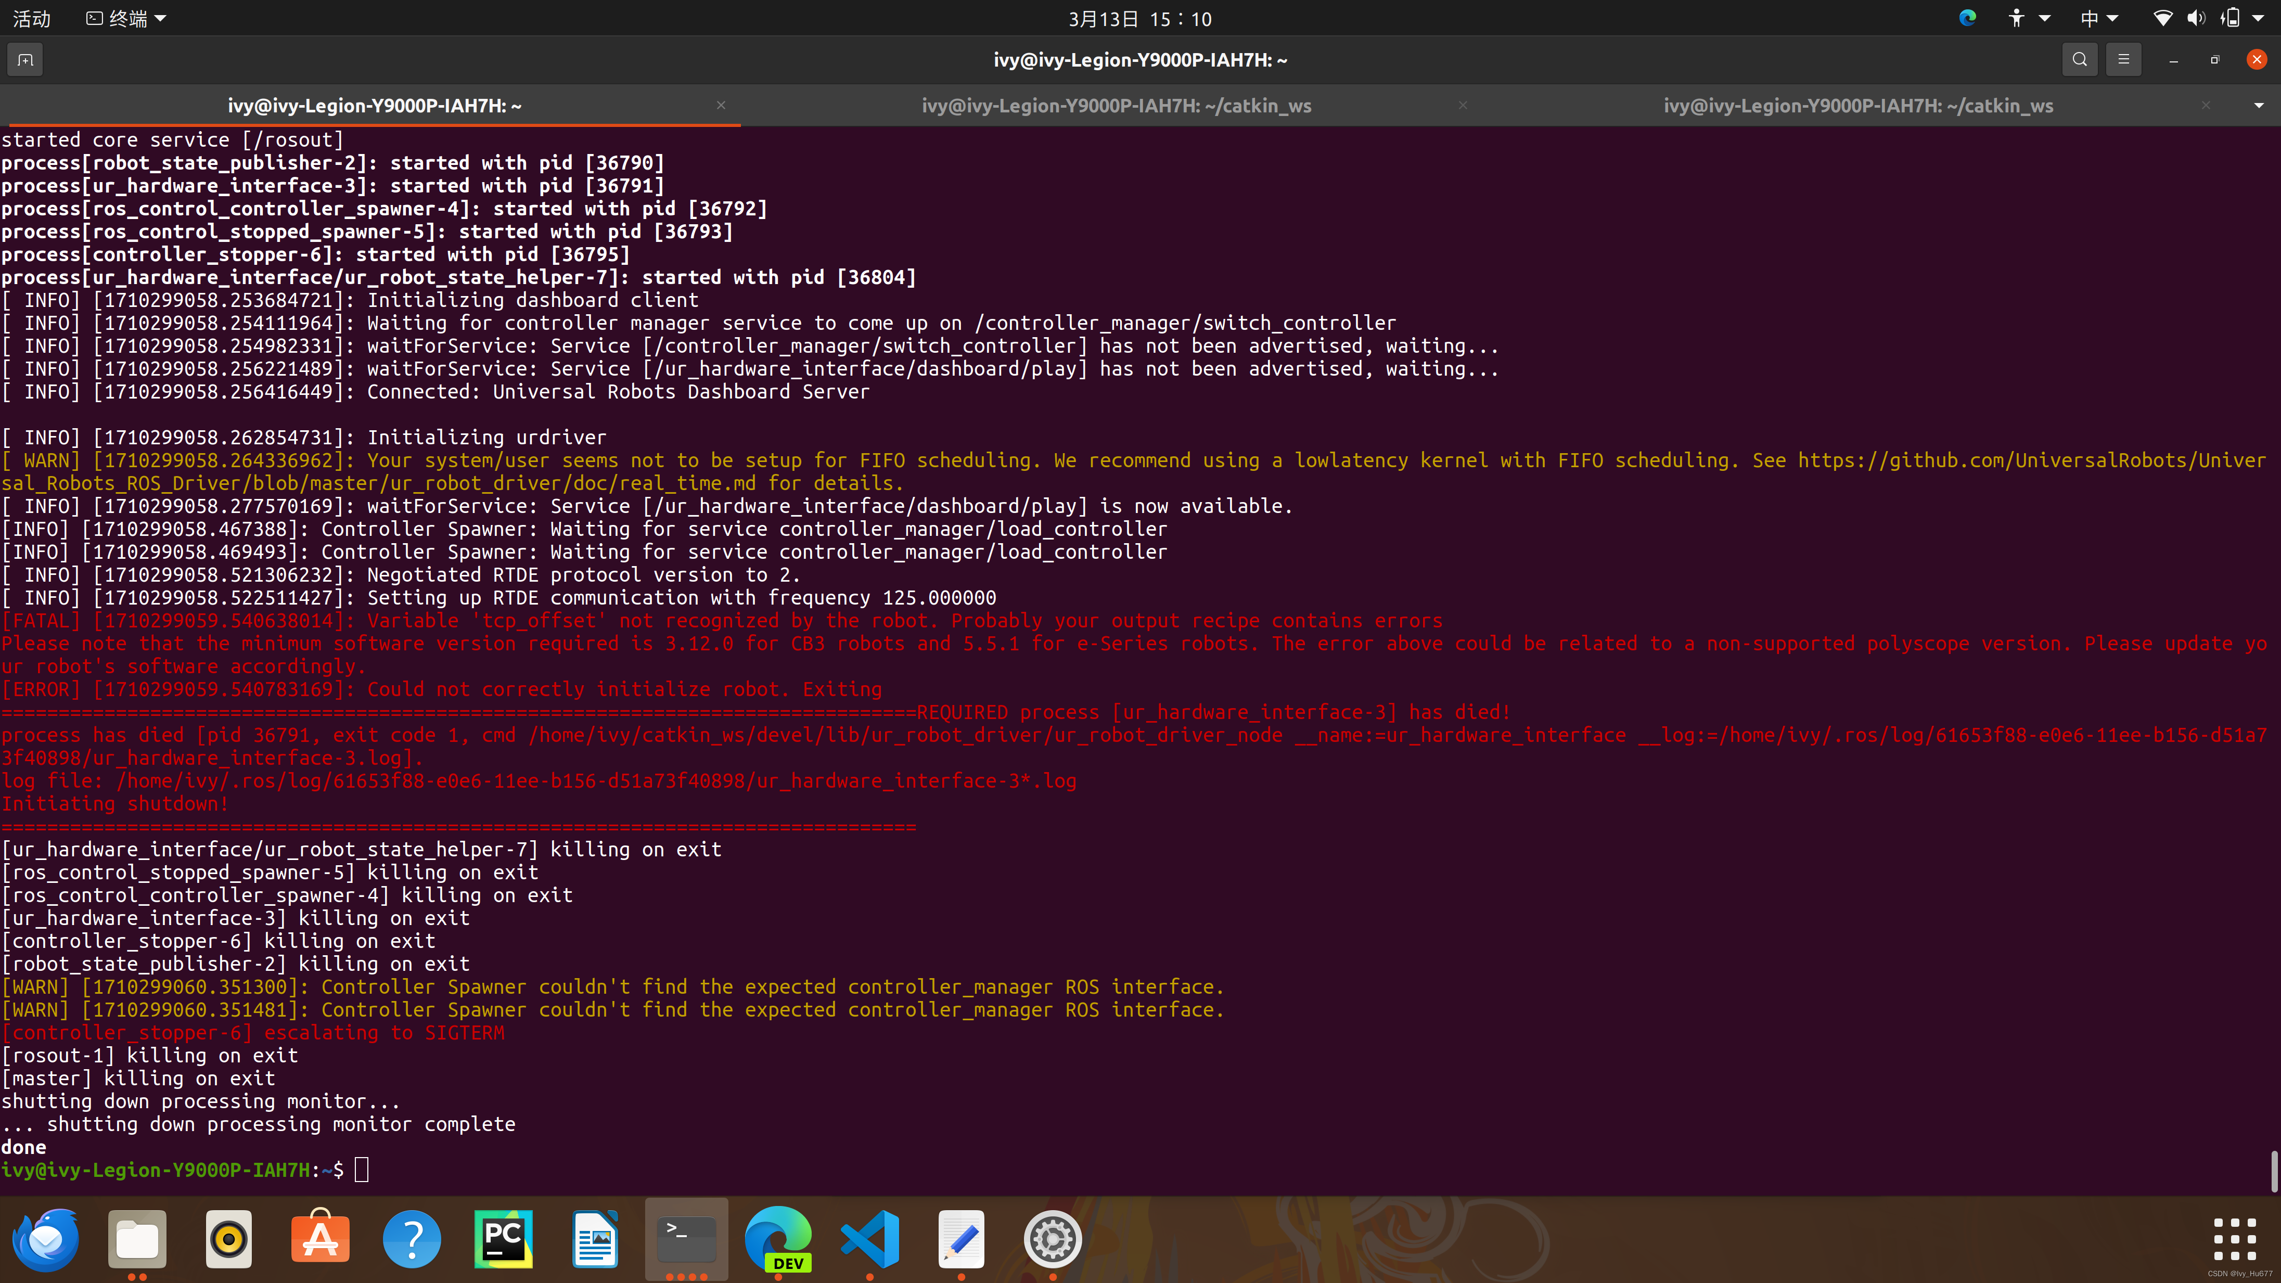Click the terminal search icon

click(x=2080, y=60)
